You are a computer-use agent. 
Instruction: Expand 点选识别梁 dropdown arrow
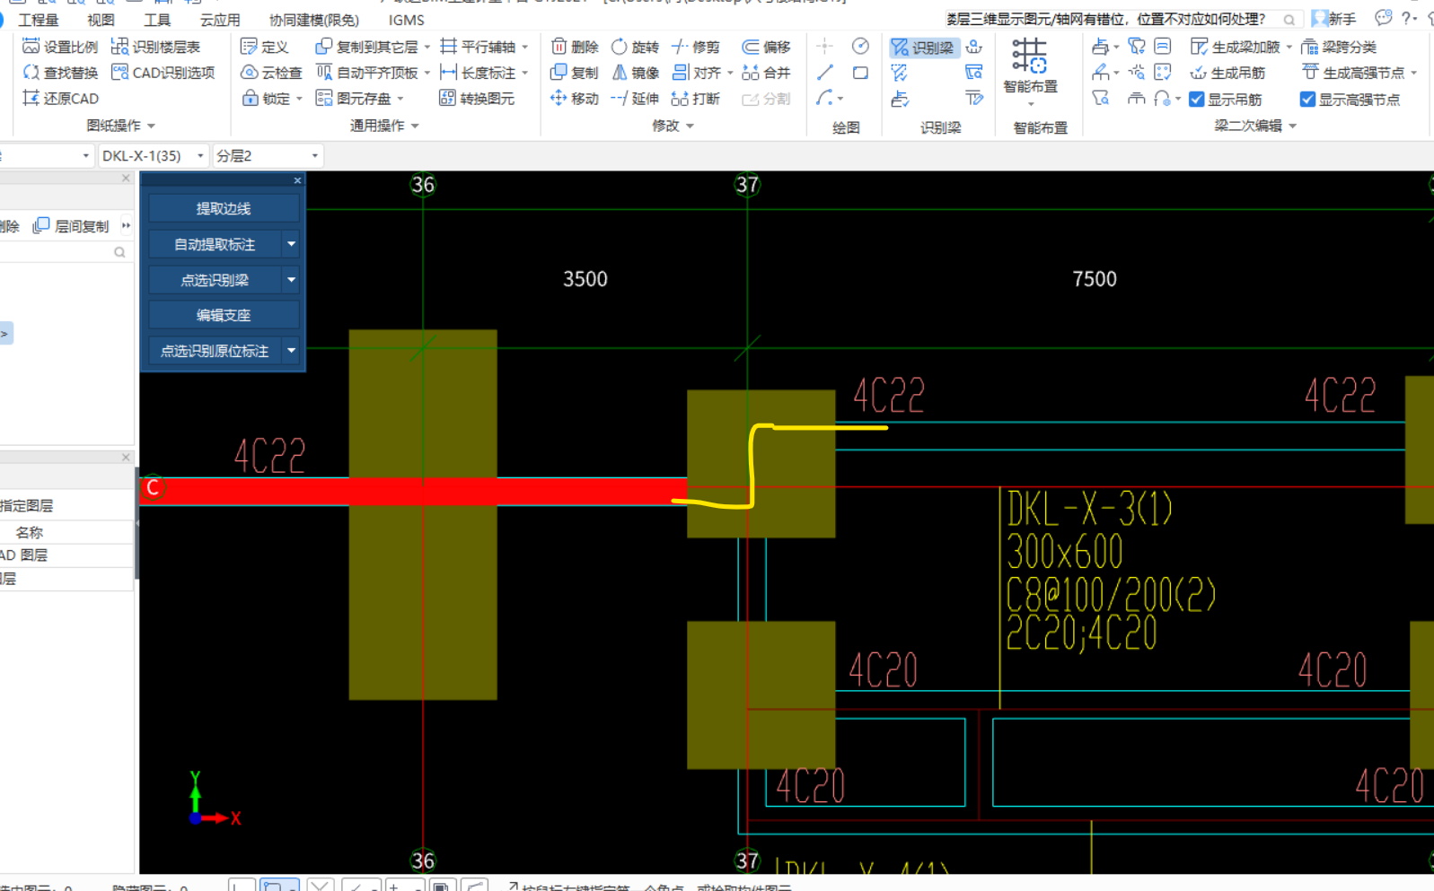[x=292, y=280]
